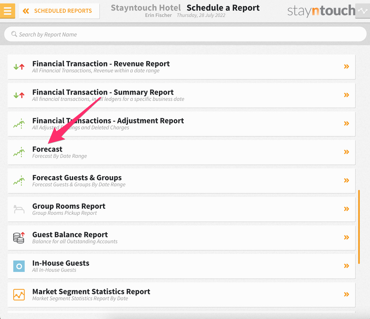The height and width of the screenshot is (319, 370).
Task: Click the 'Forecast By Date Range' description
Action: 60,156
